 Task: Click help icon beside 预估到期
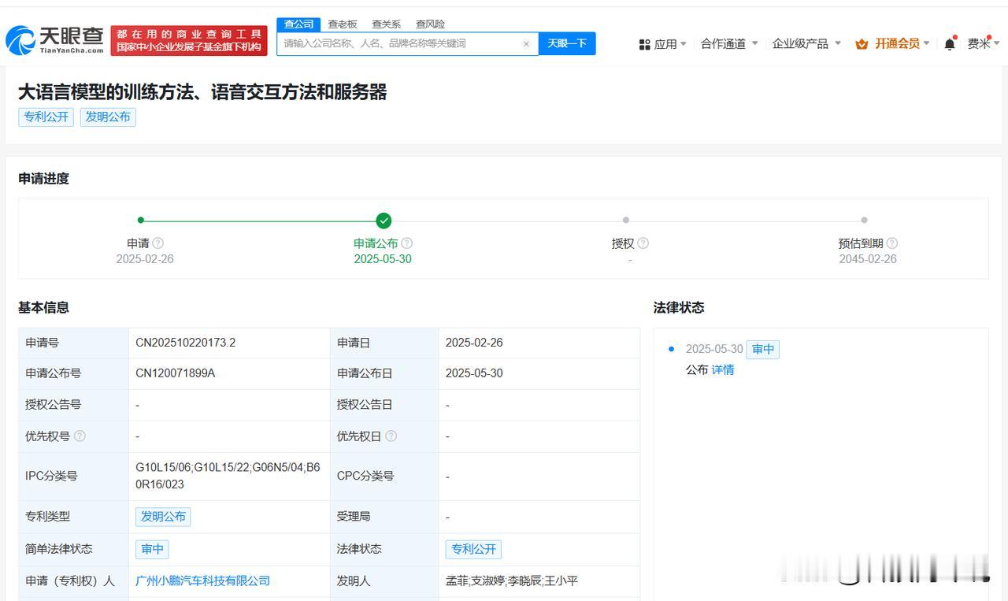point(891,243)
